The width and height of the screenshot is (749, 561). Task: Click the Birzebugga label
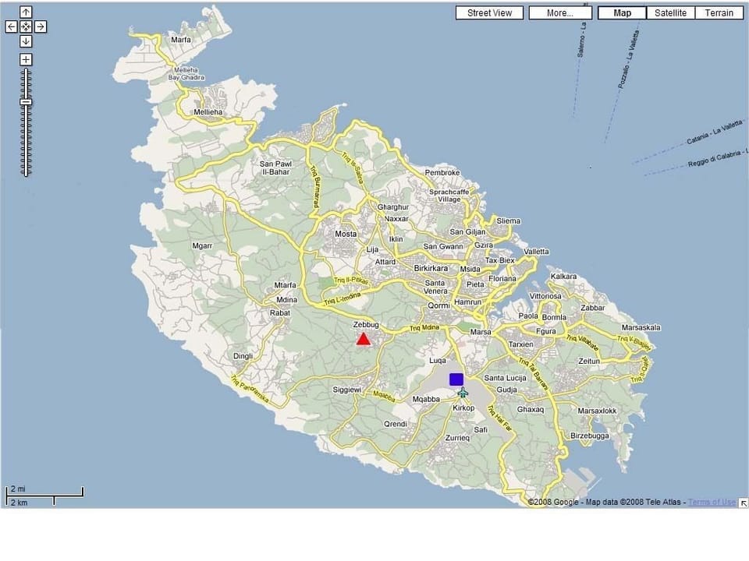click(x=590, y=436)
